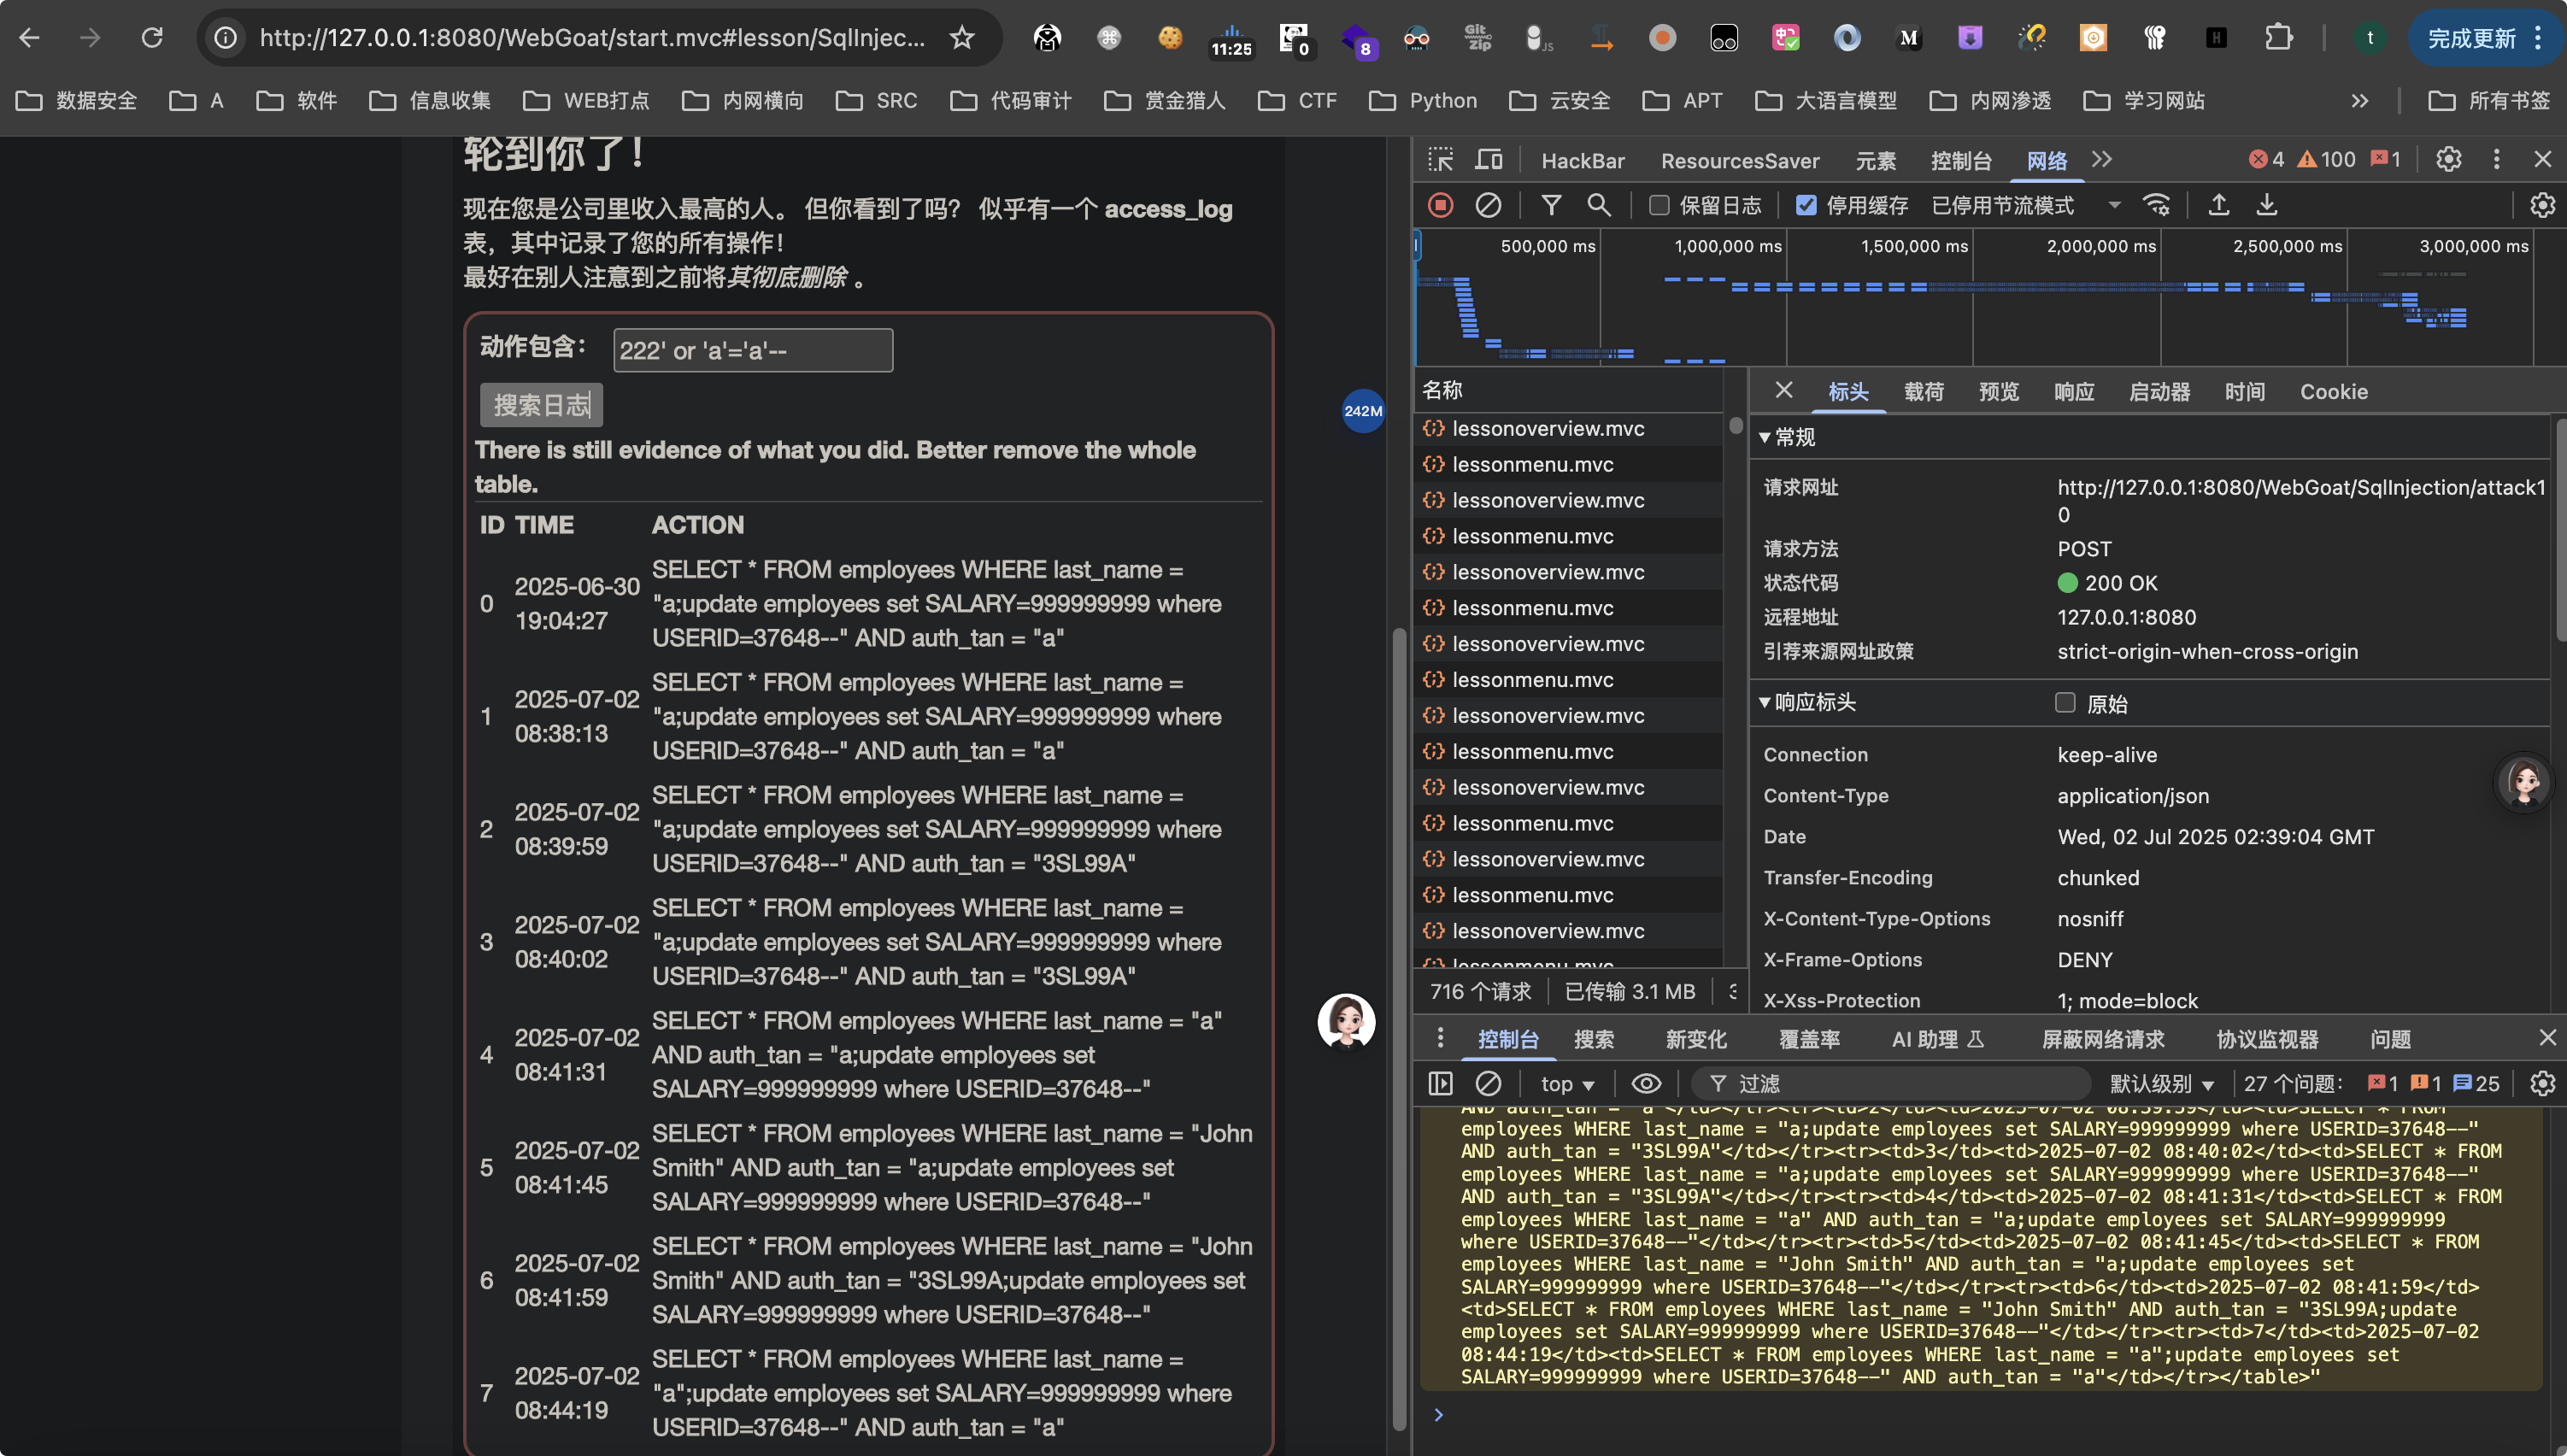The height and width of the screenshot is (1456, 2567).
Task: Click the request list scrollbar
Action: point(1736,424)
